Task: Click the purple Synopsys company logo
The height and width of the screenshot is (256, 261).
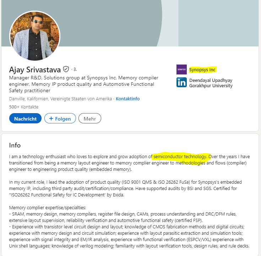Action: click(181, 69)
